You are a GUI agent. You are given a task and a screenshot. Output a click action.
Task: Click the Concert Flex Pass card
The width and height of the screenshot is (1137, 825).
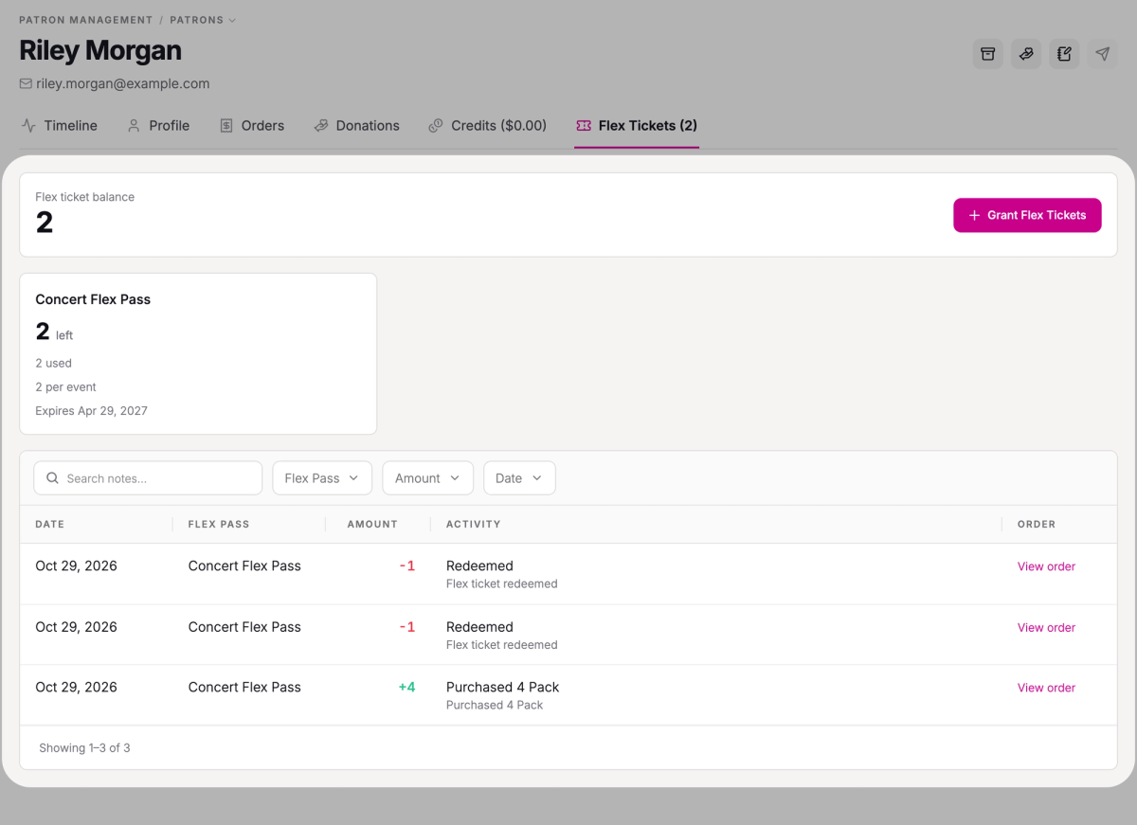(198, 354)
